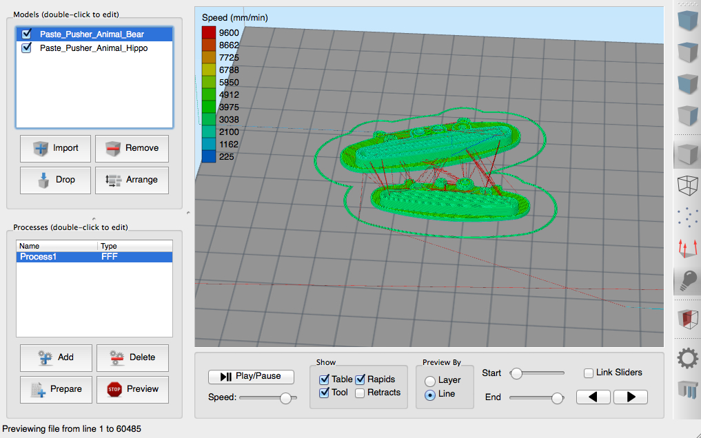Toggle animation with Play/Pause button
Image resolution: width=701 pixels, height=438 pixels.
coord(251,377)
